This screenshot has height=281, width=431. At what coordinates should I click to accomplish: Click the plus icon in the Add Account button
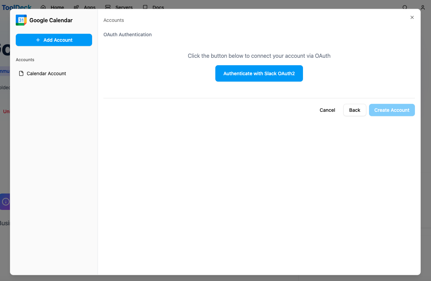(x=38, y=40)
